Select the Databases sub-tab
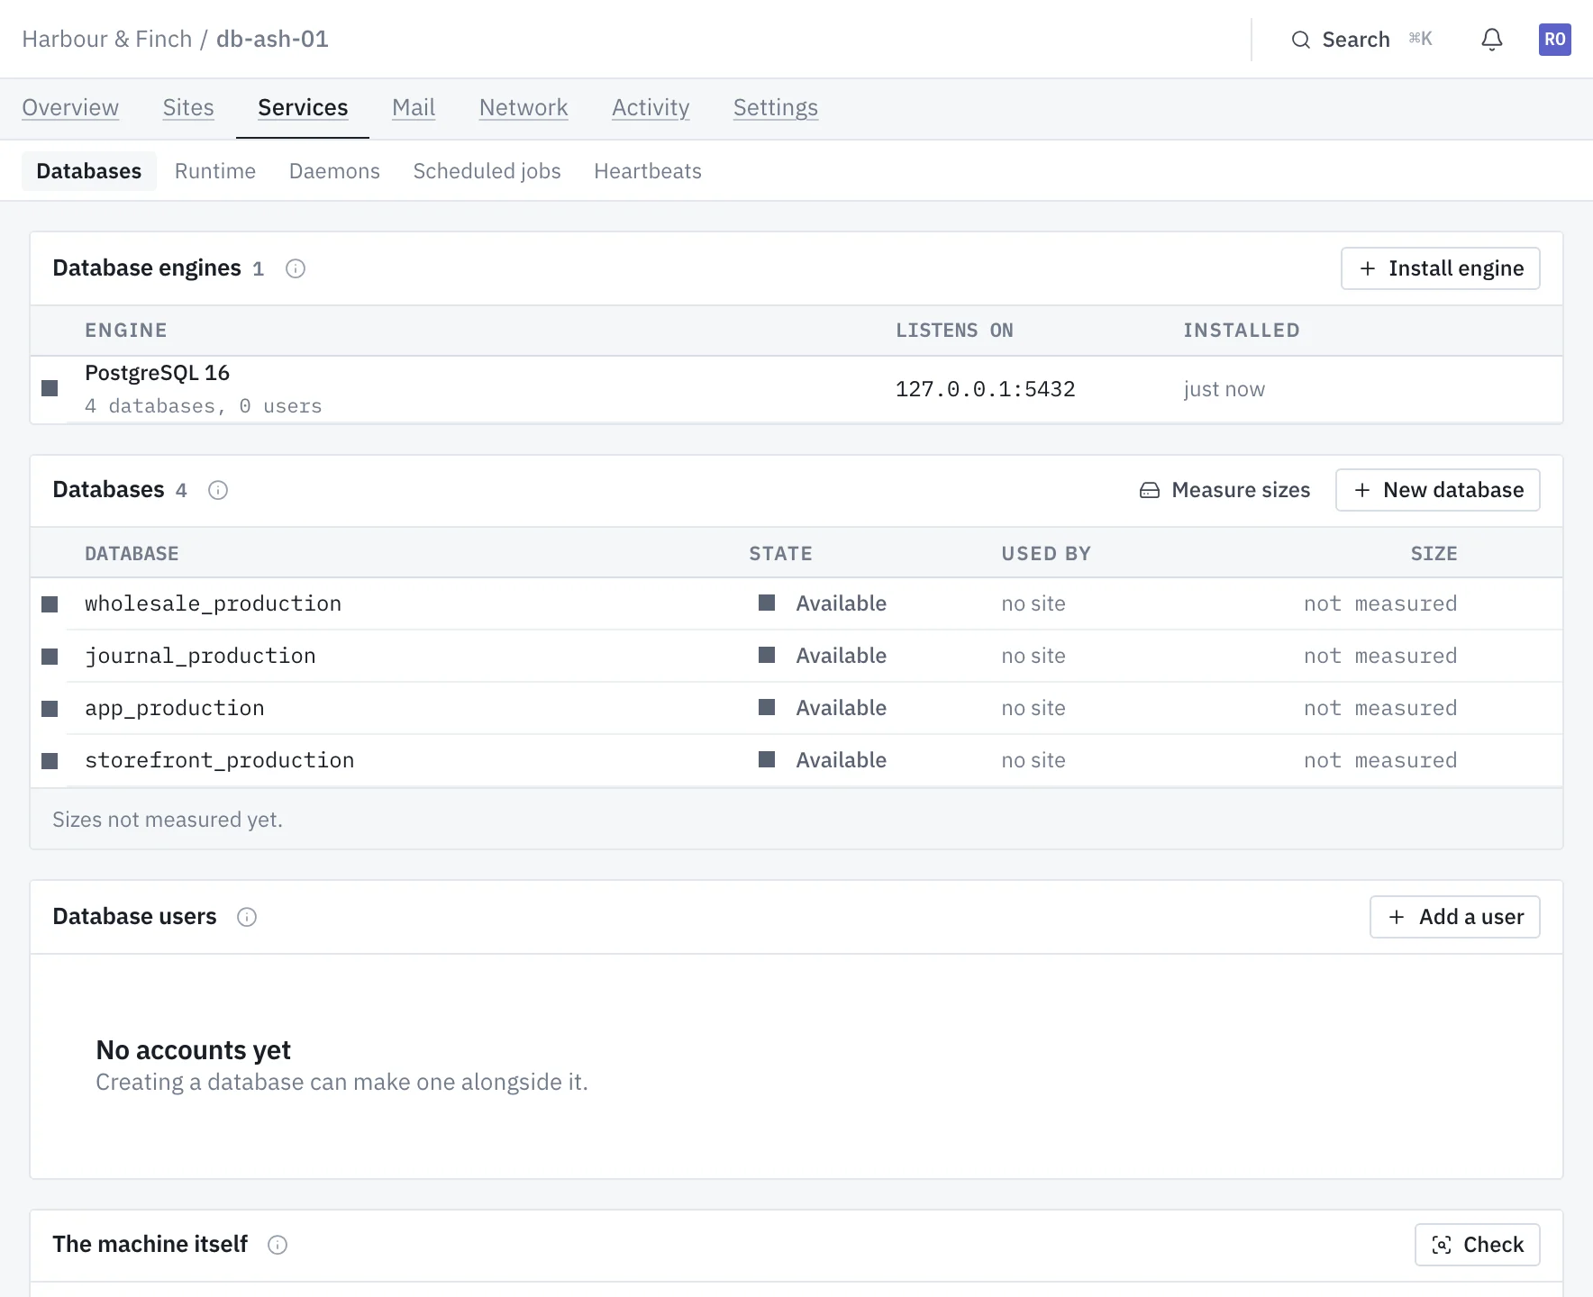Viewport: 1593px width, 1297px height. 89,171
